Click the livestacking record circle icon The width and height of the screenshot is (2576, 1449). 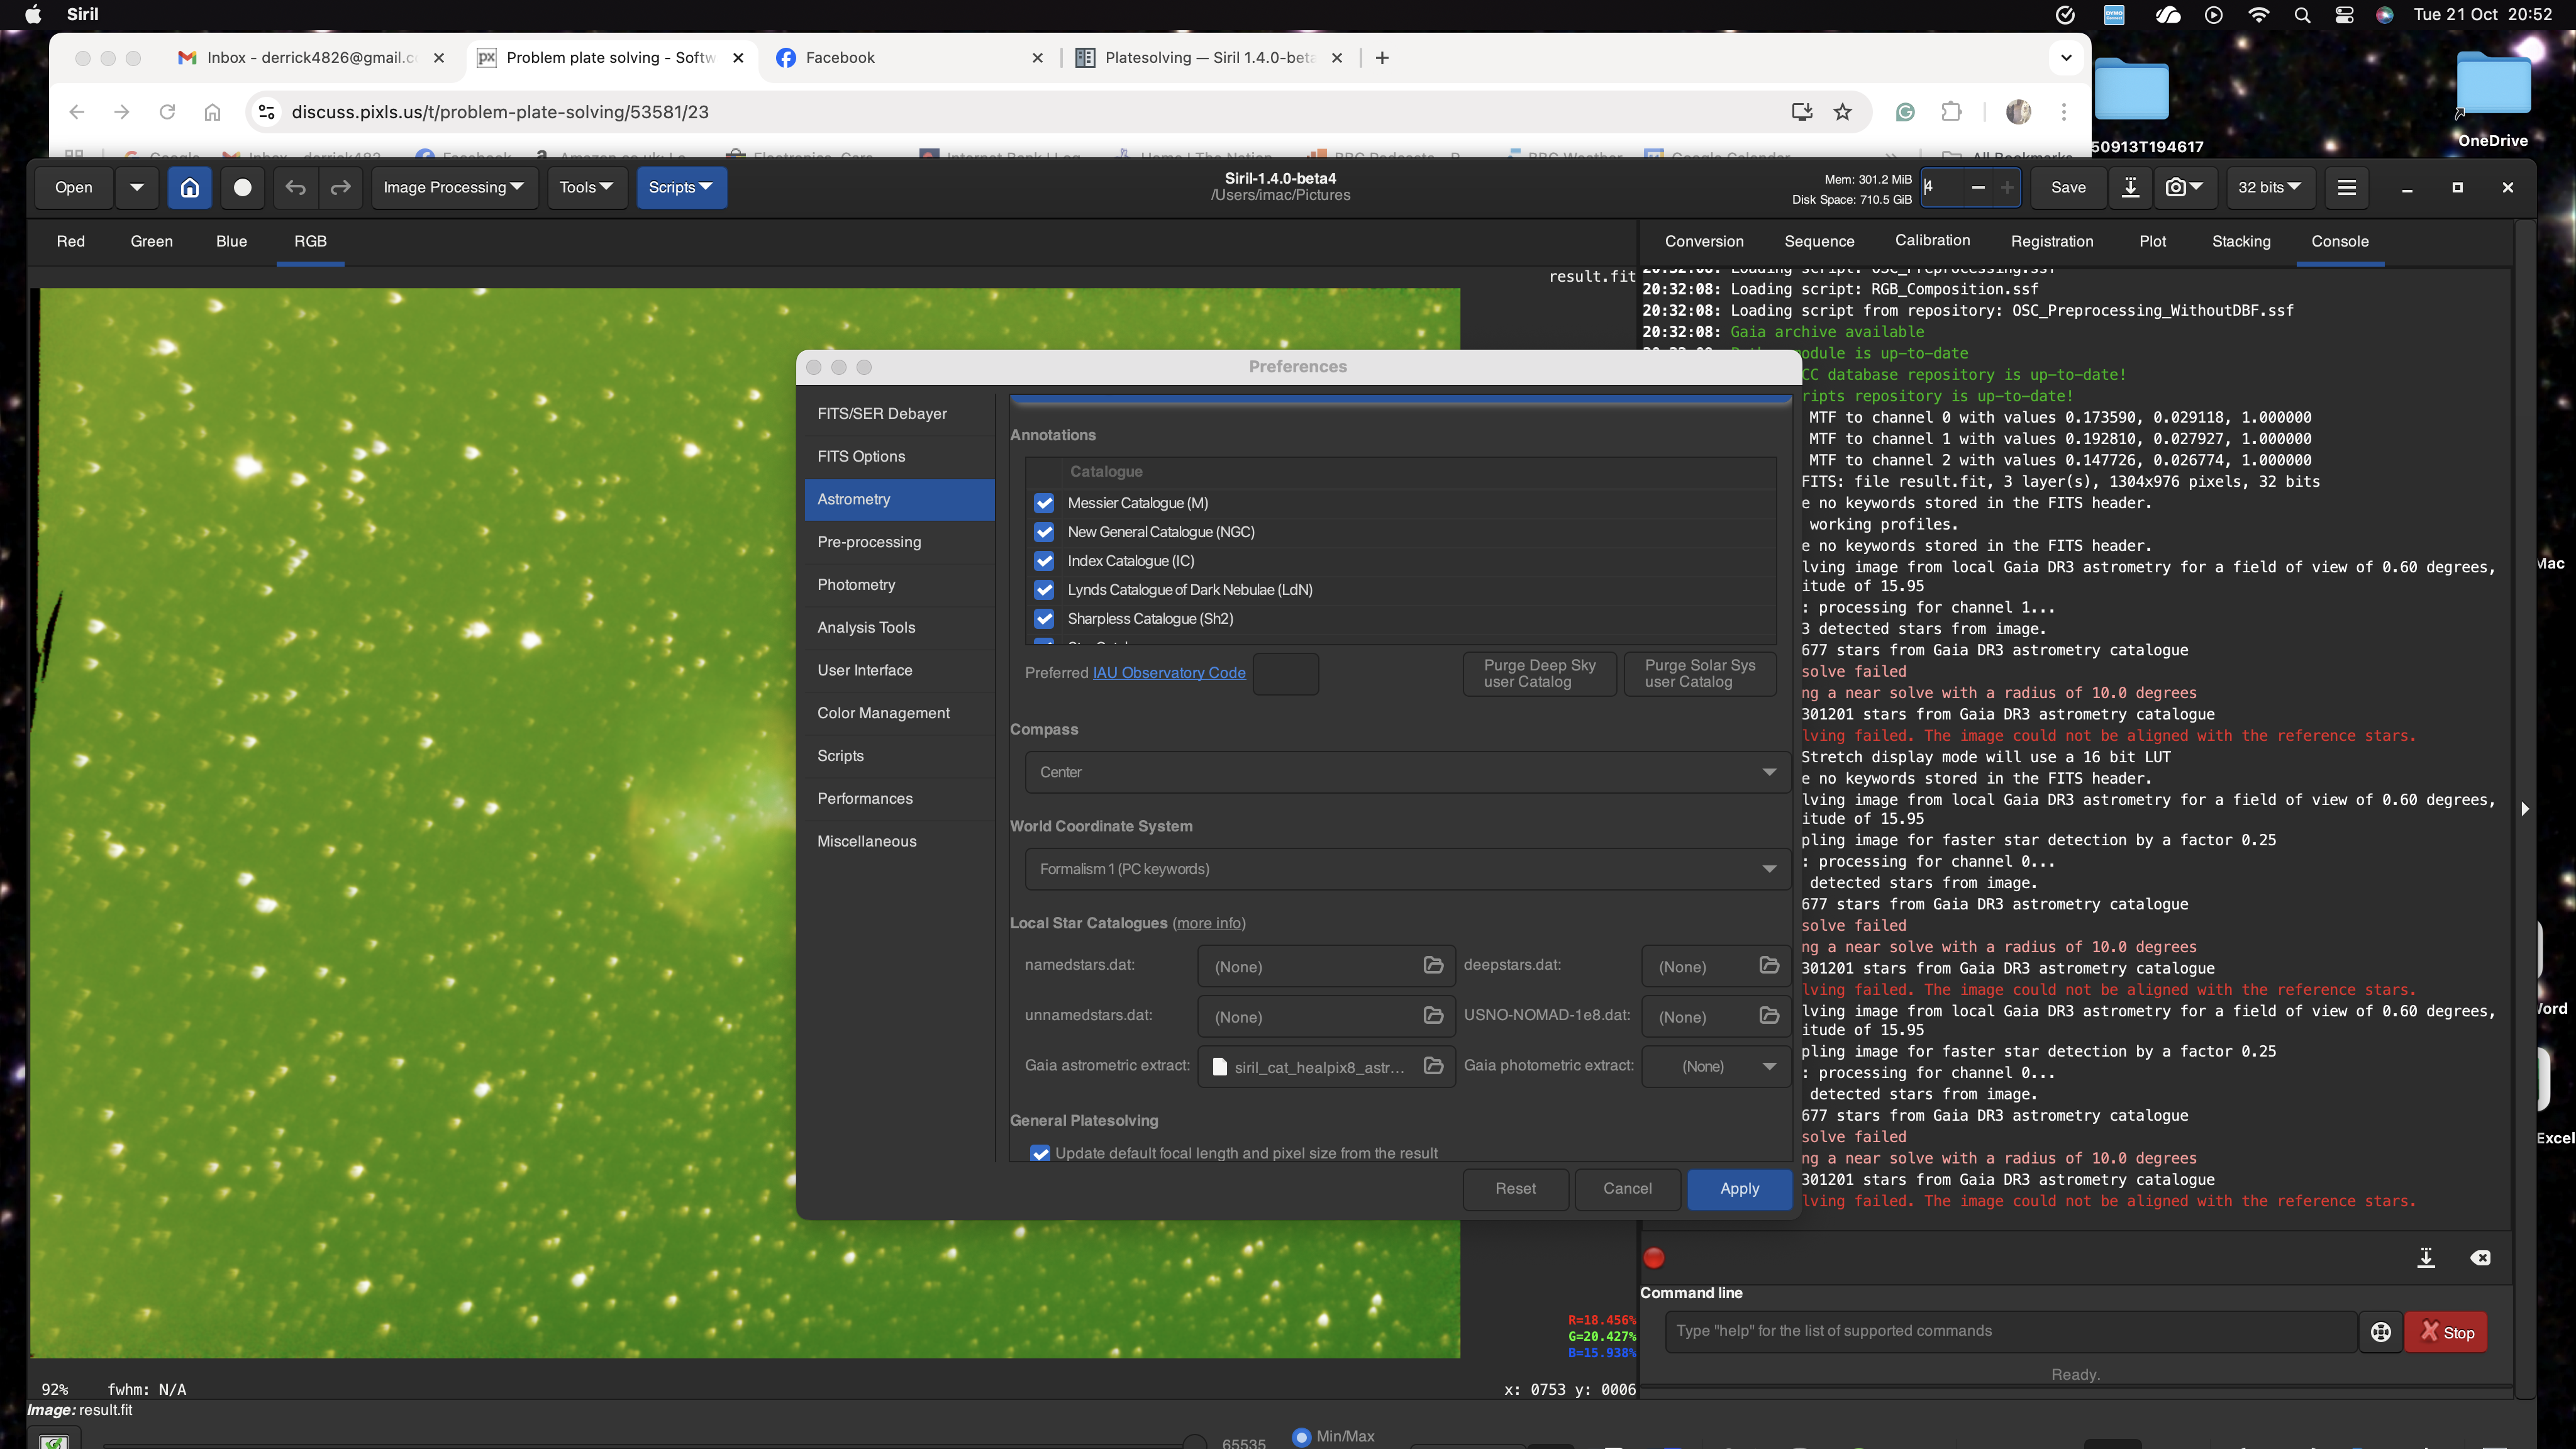[242, 187]
